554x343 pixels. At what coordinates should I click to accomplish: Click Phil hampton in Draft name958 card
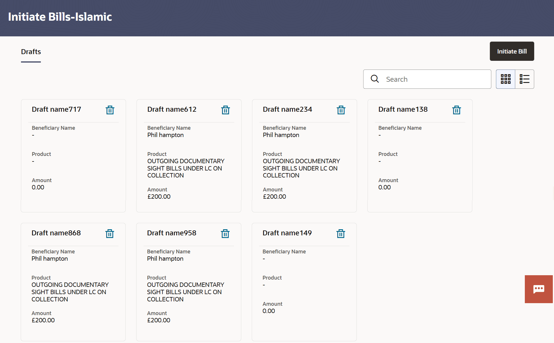pos(165,259)
